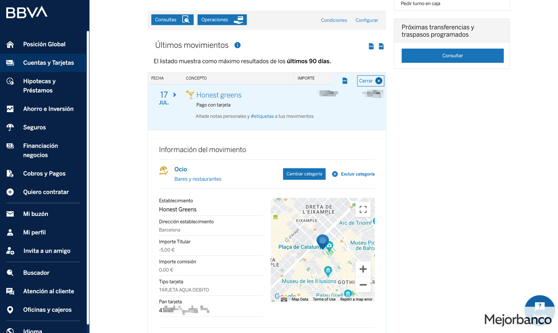Click Consultar programmed transfers button
Screen dimensions: 558x333
coord(452,56)
